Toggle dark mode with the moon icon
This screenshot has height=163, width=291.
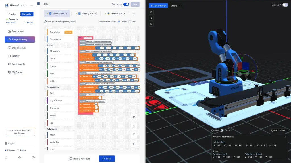20,157
